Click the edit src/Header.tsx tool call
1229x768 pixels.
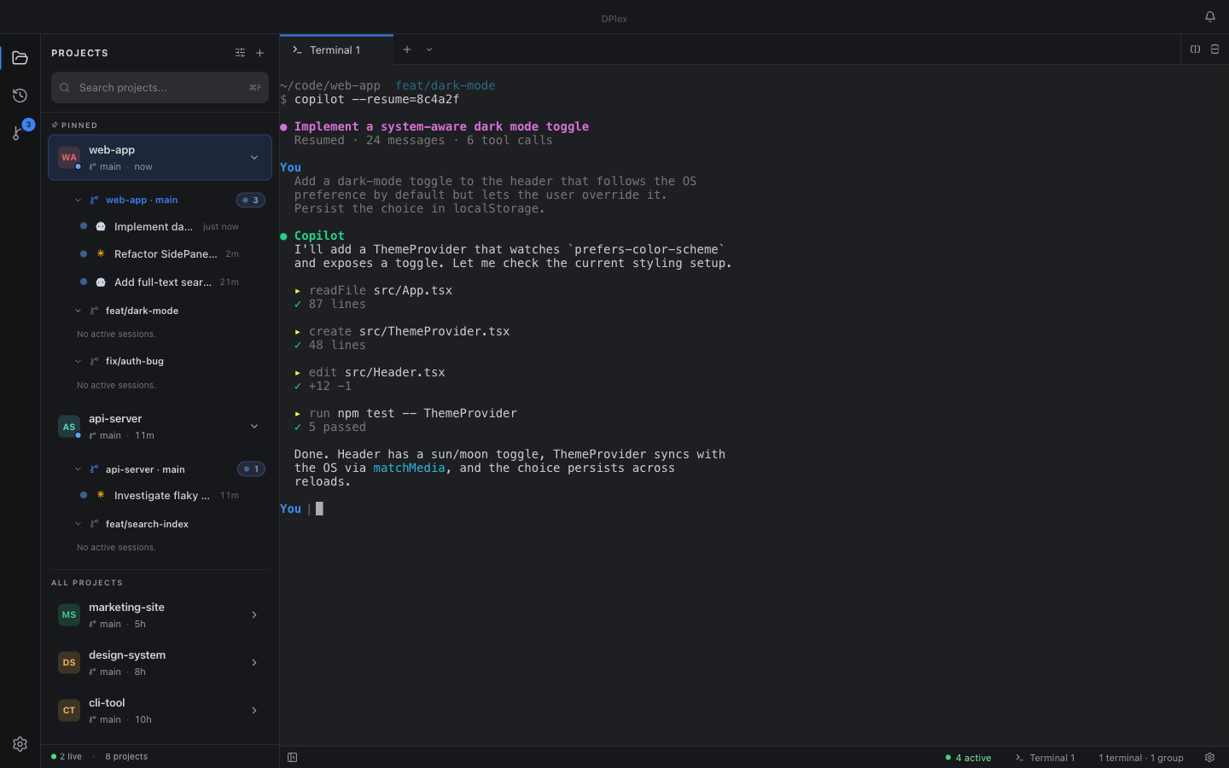[370, 372]
